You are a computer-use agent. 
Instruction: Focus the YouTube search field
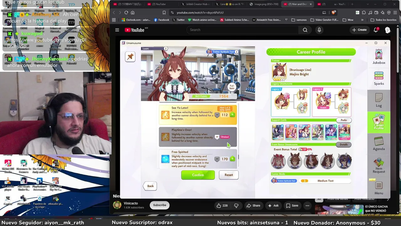pos(243,30)
